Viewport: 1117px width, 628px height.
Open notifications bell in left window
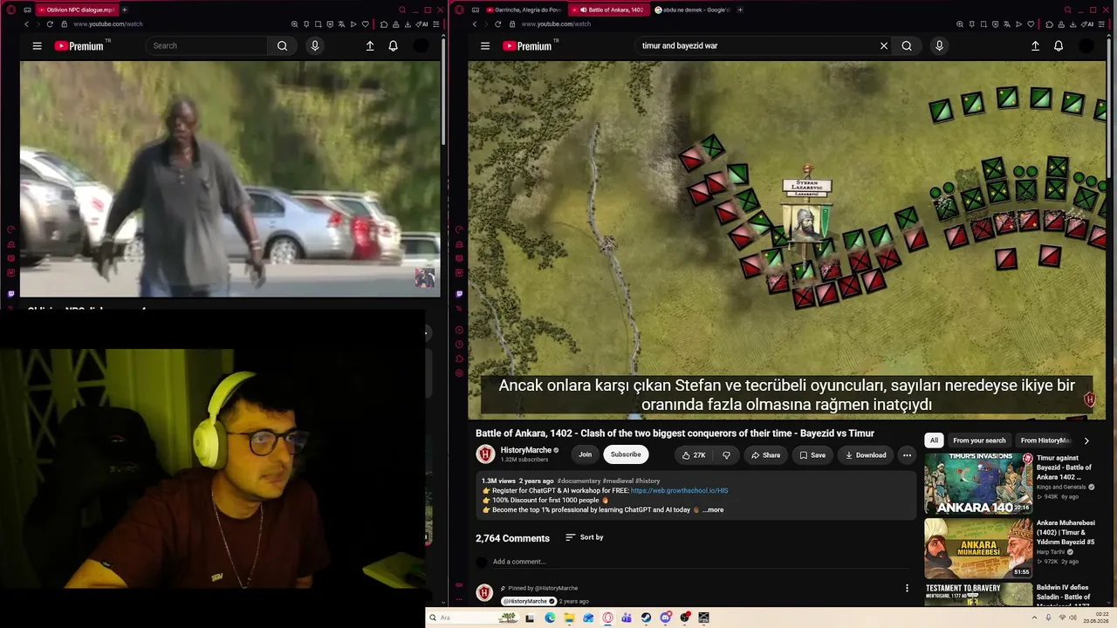pyautogui.click(x=393, y=46)
